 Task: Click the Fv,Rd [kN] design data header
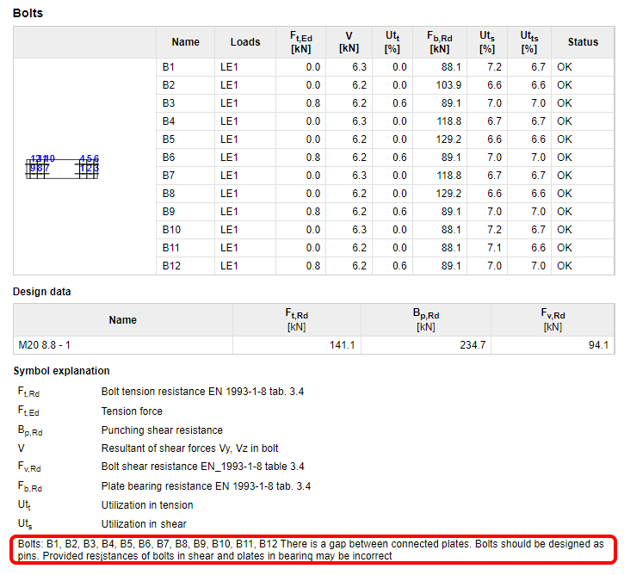point(553,320)
